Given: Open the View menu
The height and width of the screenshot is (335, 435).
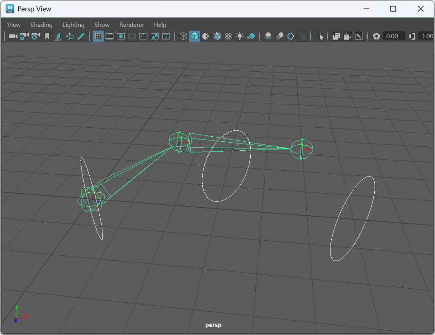Looking at the screenshot, I should 14,25.
